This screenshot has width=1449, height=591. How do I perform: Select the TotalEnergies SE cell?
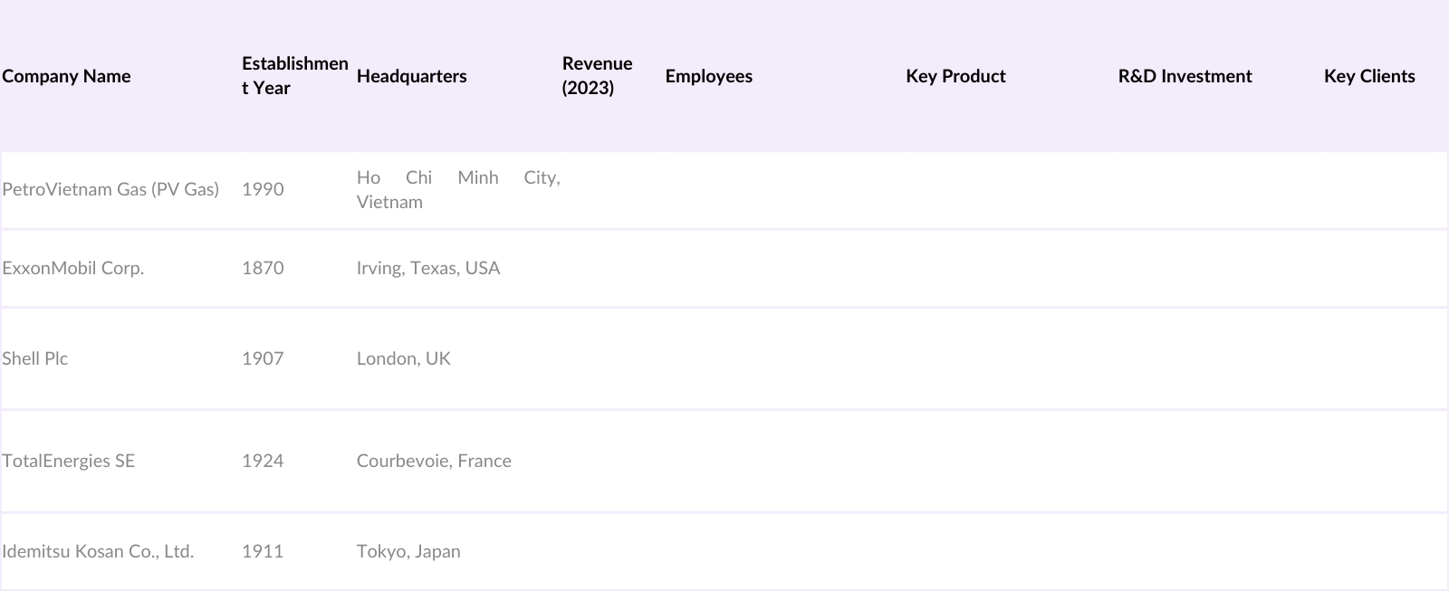pyautogui.click(x=69, y=461)
